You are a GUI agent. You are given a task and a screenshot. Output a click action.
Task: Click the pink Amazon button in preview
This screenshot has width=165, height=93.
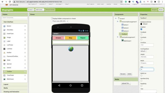pyautogui.click(x=58, y=38)
